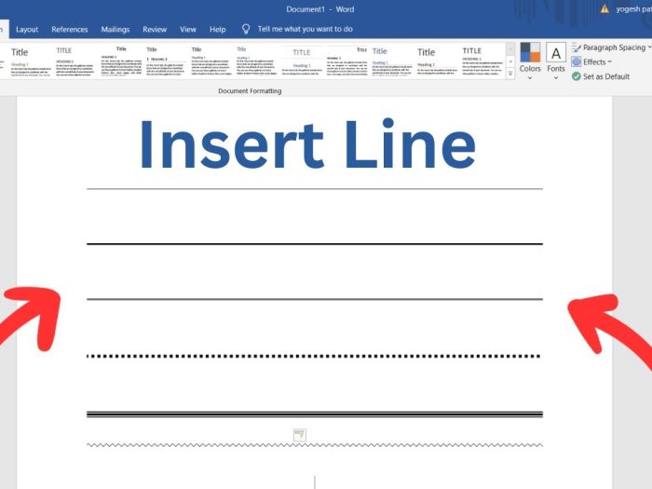Go to the Mailings tab
Image resolution: width=652 pixels, height=489 pixels.
(115, 29)
